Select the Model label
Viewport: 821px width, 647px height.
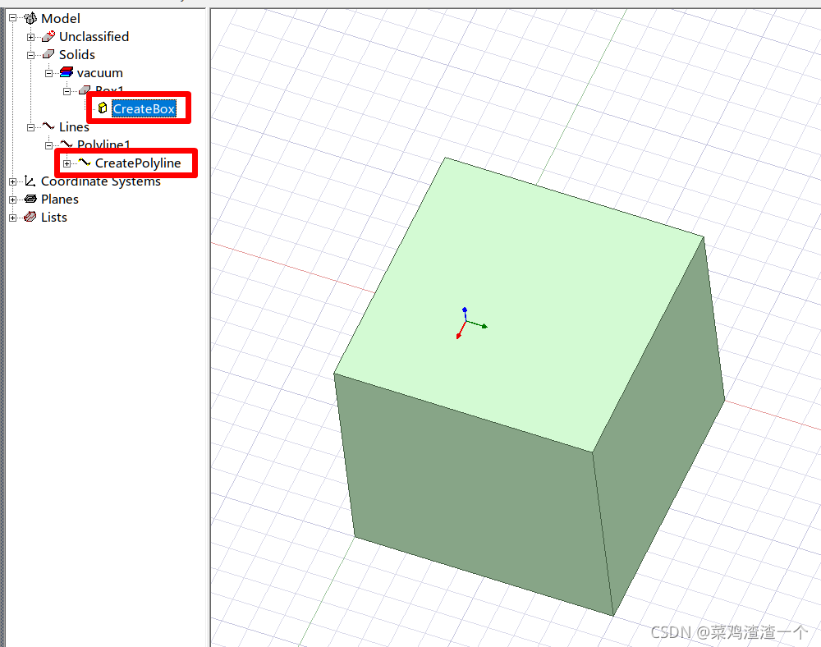coord(61,18)
